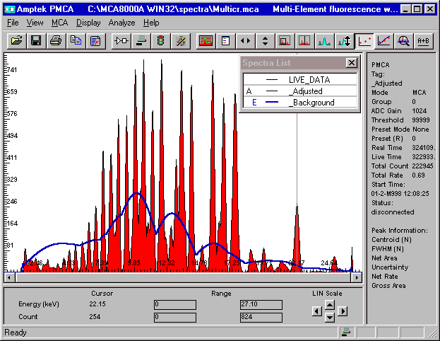Click the Status disconnected text

click(392, 212)
